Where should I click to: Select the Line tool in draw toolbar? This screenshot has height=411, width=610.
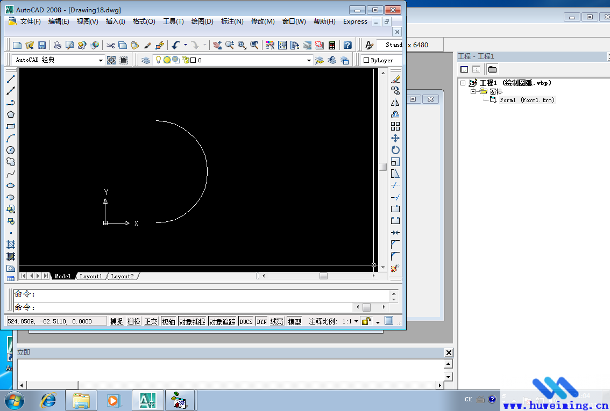(11, 79)
